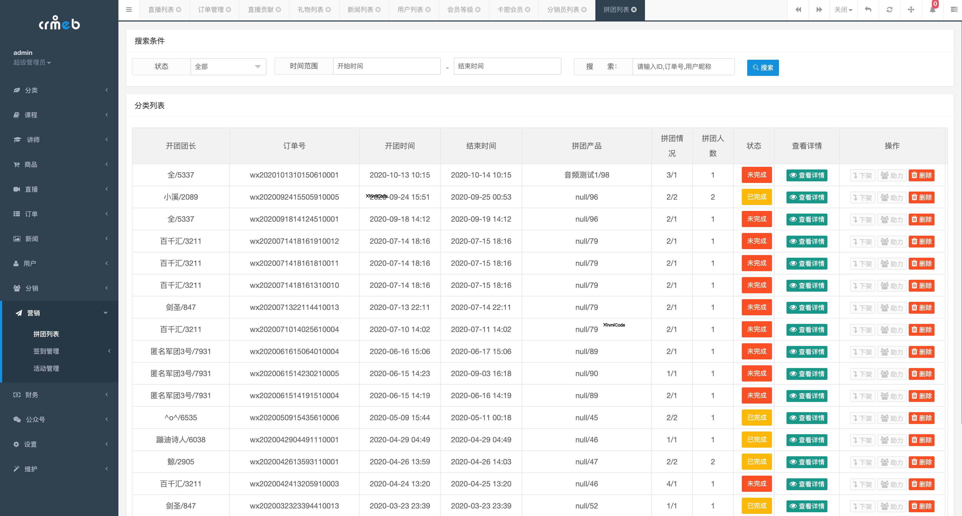Close the 用户列表 tab using x icon

coord(428,10)
